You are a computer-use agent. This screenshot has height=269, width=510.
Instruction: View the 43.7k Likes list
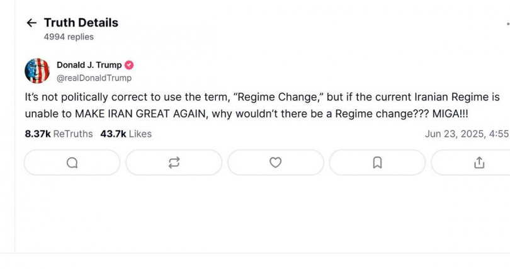tap(126, 134)
